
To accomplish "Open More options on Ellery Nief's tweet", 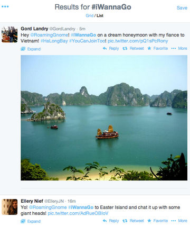I will [179, 221].
